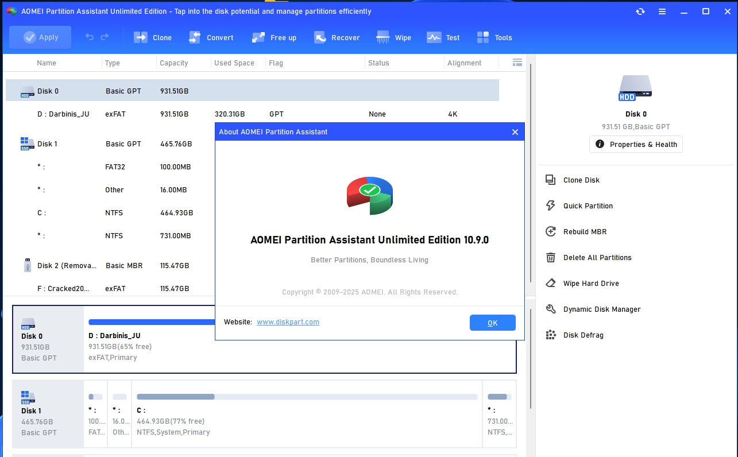Screen dimensions: 738x457
Task: Open the Wipe tool
Action: [x=393, y=37]
